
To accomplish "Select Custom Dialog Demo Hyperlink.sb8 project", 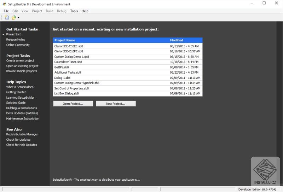I will tap(128, 83).
